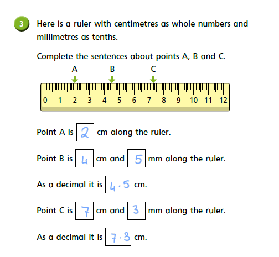Click the letter B label above ruler
Screen dimensions: 279x257
click(112, 69)
